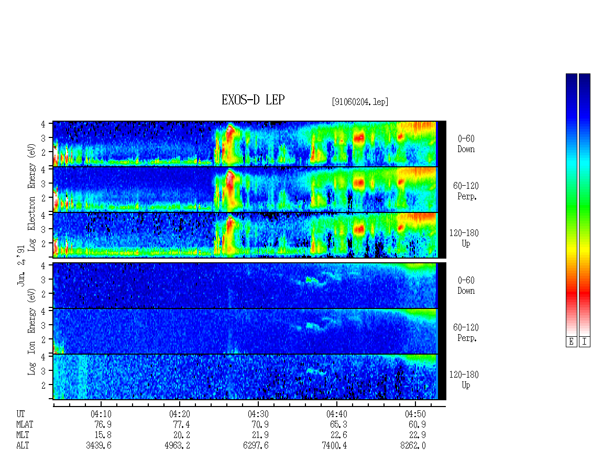Select the "[91060204.lep]" file name label
Screen dimensions: 592x459
coord(360,102)
